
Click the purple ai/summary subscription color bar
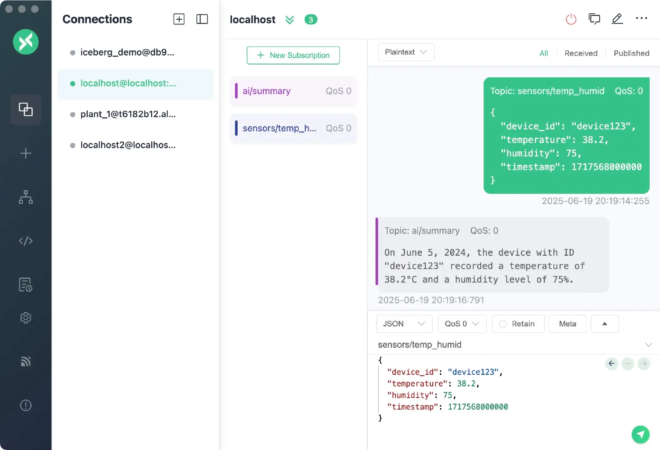point(236,91)
